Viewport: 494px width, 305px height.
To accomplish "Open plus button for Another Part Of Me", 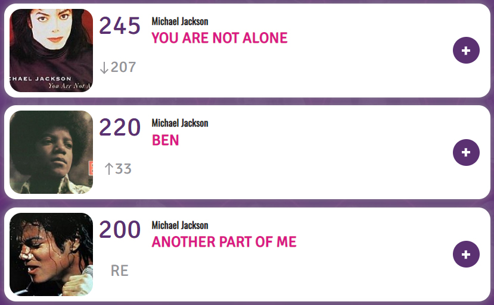I will (x=466, y=254).
